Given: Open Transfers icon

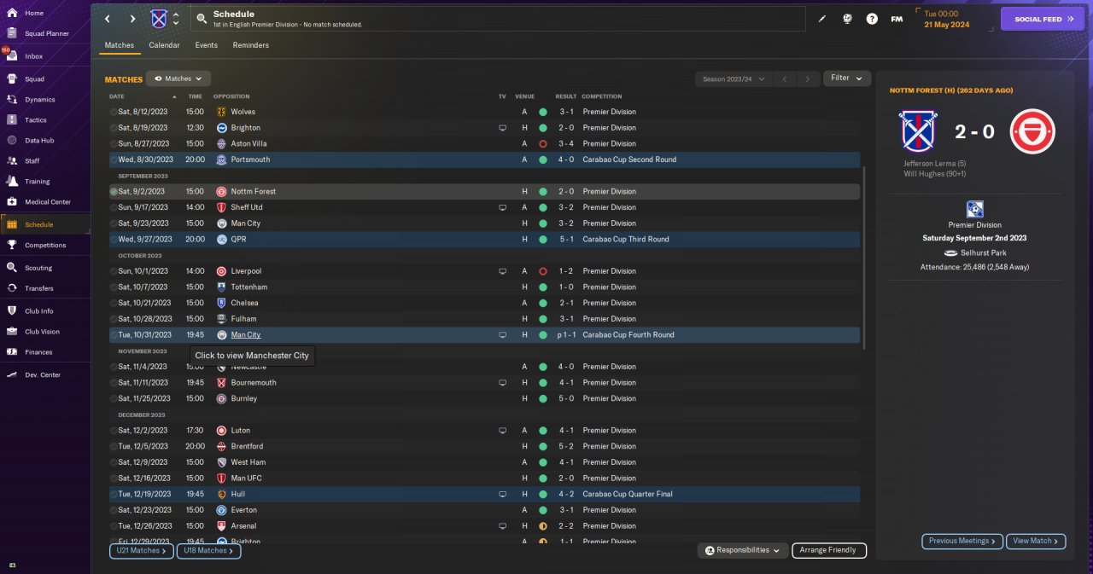Looking at the screenshot, I should tap(12, 288).
